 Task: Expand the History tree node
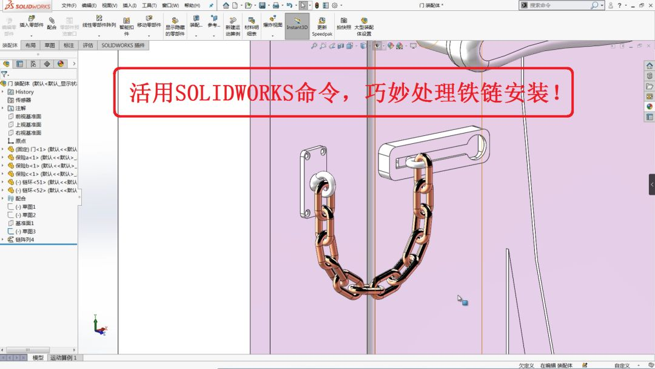[3, 92]
